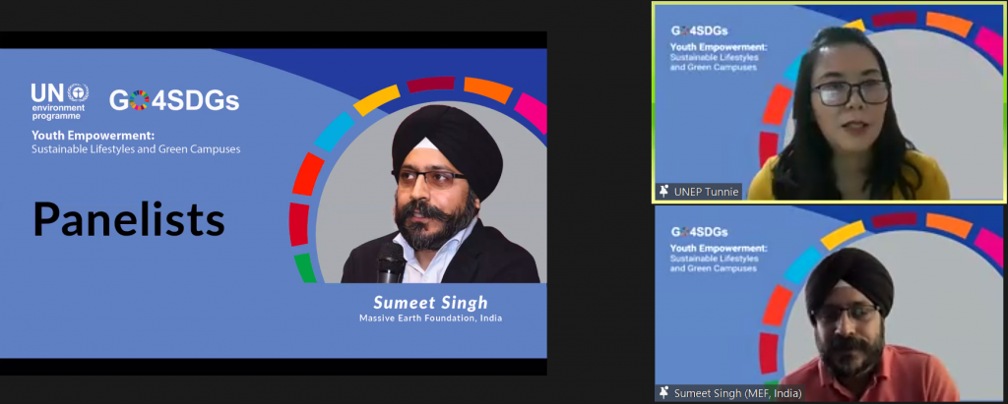The height and width of the screenshot is (404, 1008).
Task: Click 'Sustainable Lifestyles and Green Campuses' on the shared slide
Action: point(136,149)
